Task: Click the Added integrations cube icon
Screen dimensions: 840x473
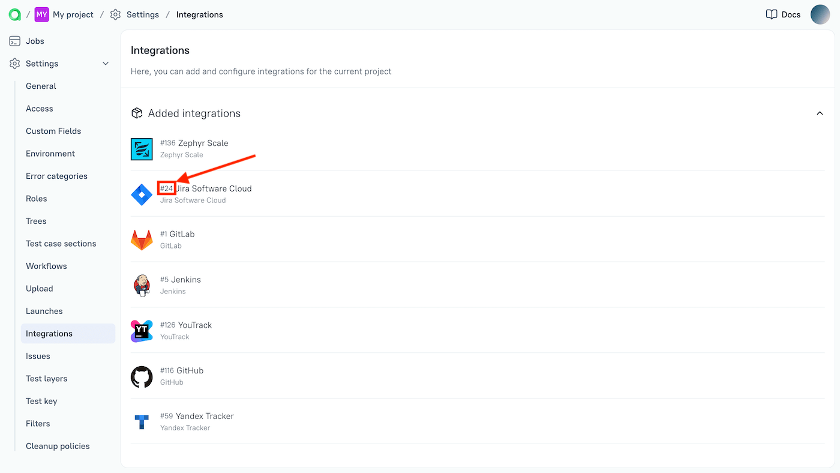Action: [x=137, y=113]
